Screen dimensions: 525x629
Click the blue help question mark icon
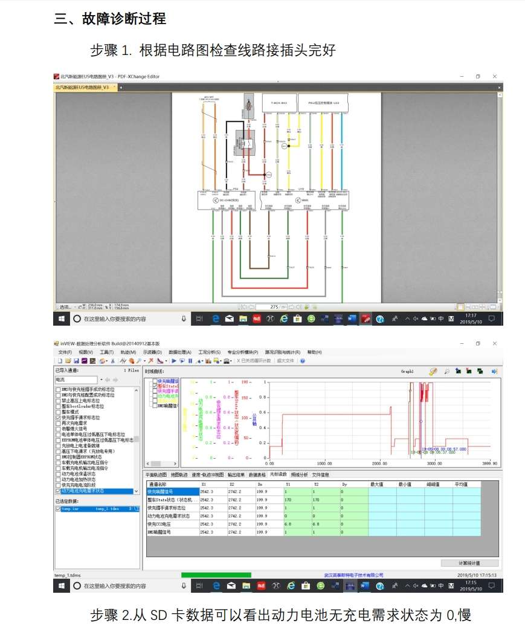pos(302,361)
